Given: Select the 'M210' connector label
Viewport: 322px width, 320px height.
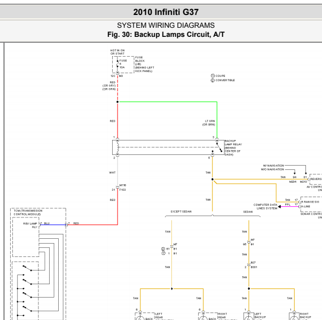Looking at the screenshot, I should pyautogui.click(x=303, y=182).
